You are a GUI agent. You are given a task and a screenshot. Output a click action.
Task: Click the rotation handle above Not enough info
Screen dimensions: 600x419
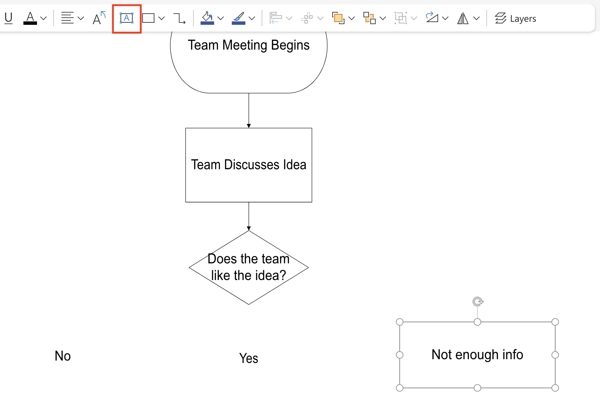coord(477,301)
